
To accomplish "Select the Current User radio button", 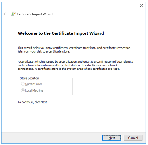I will (x=23, y=84).
